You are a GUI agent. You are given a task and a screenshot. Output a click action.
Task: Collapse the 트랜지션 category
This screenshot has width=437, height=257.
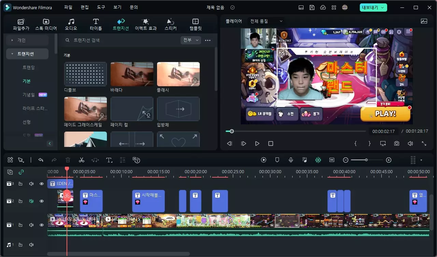tap(27, 54)
